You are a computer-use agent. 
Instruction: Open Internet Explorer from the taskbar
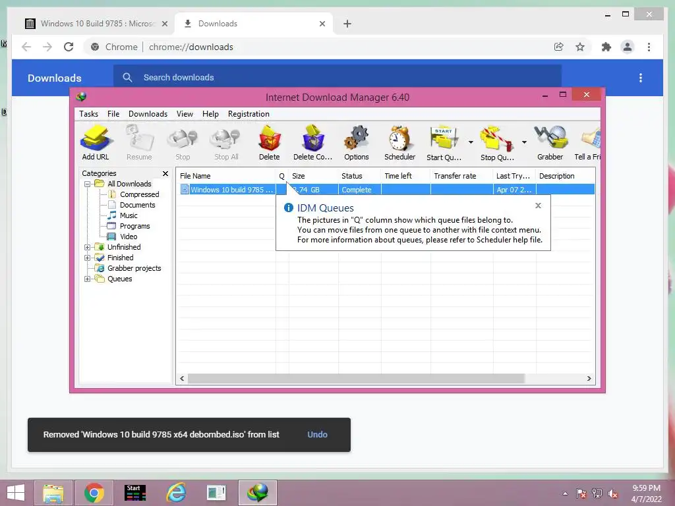pyautogui.click(x=177, y=493)
